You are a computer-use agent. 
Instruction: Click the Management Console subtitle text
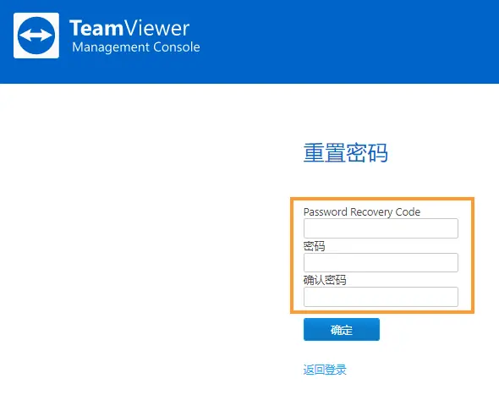(x=136, y=47)
